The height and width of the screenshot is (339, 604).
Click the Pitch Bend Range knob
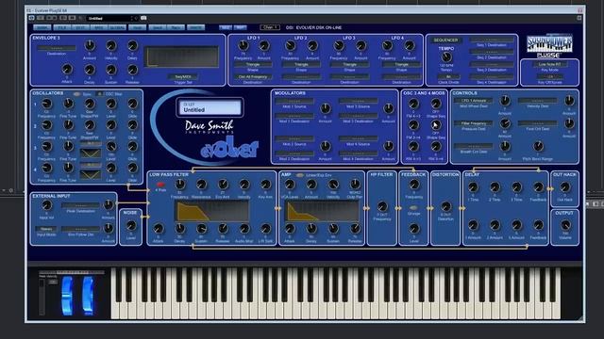click(538, 146)
